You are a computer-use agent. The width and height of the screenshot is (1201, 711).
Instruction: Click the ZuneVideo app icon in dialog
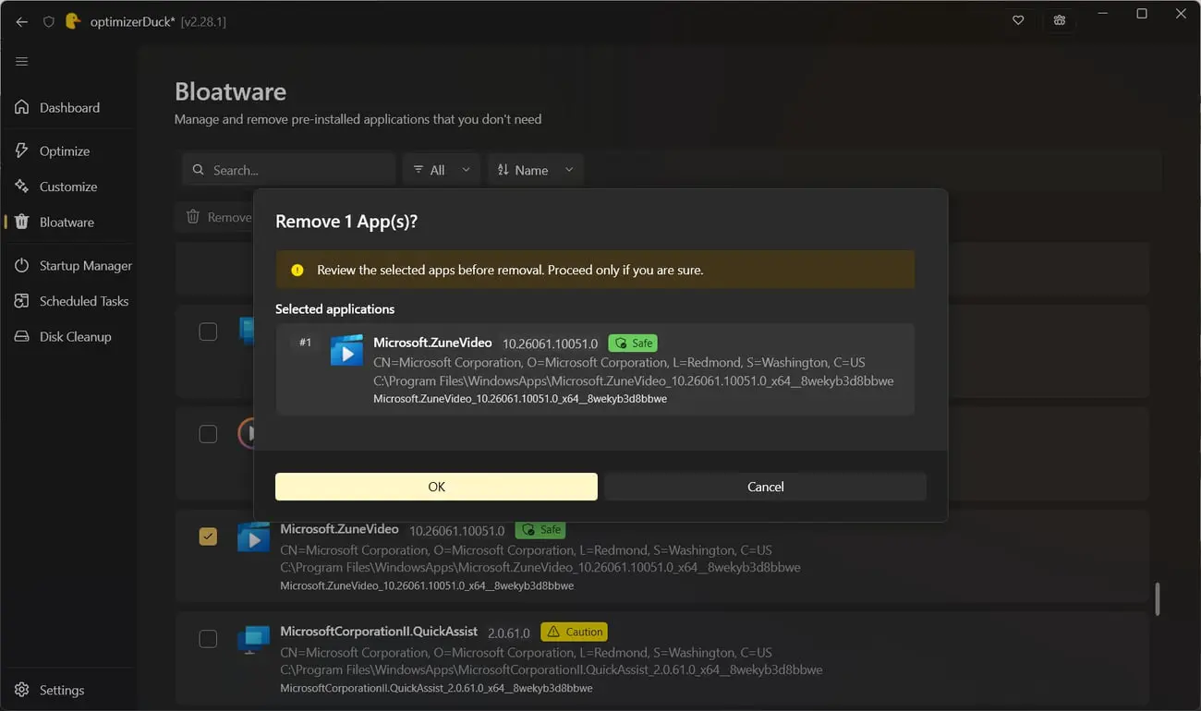pos(346,350)
